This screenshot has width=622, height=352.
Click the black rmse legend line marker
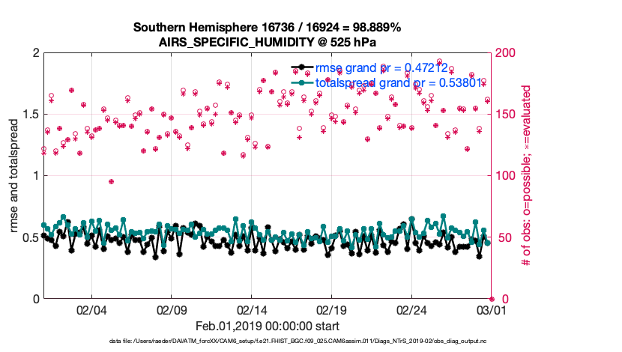tap(301, 68)
